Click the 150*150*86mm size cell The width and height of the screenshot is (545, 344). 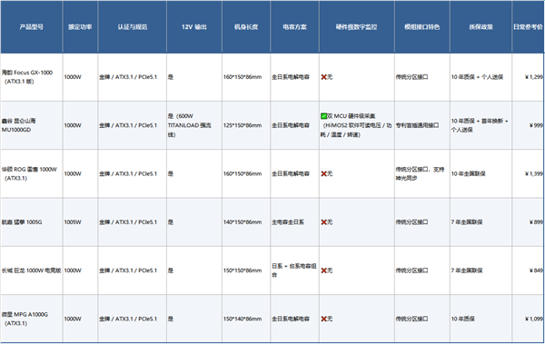click(x=246, y=270)
